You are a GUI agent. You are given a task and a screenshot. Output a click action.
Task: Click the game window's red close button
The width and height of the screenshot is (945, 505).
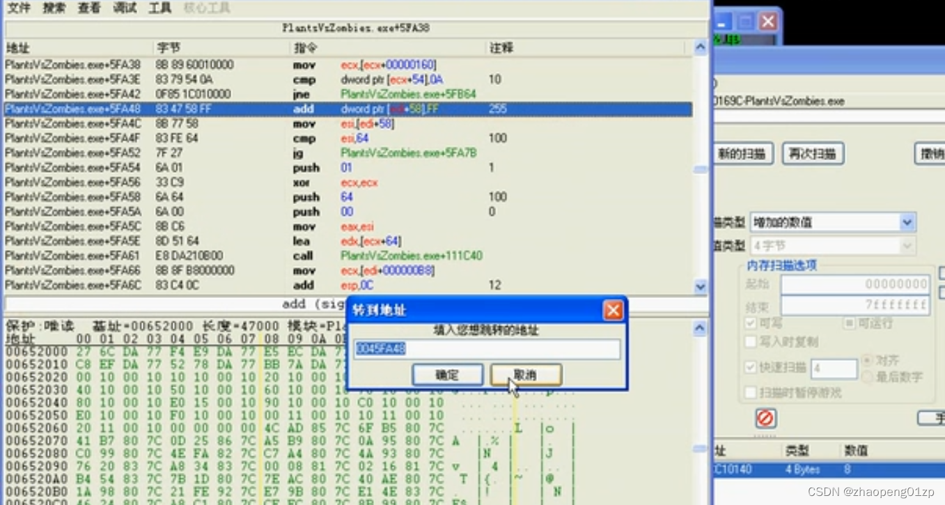[767, 22]
